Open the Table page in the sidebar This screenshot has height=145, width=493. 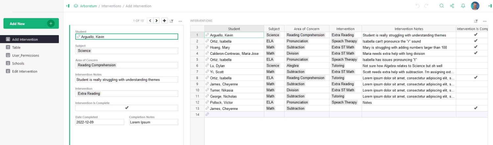[x=30, y=47]
